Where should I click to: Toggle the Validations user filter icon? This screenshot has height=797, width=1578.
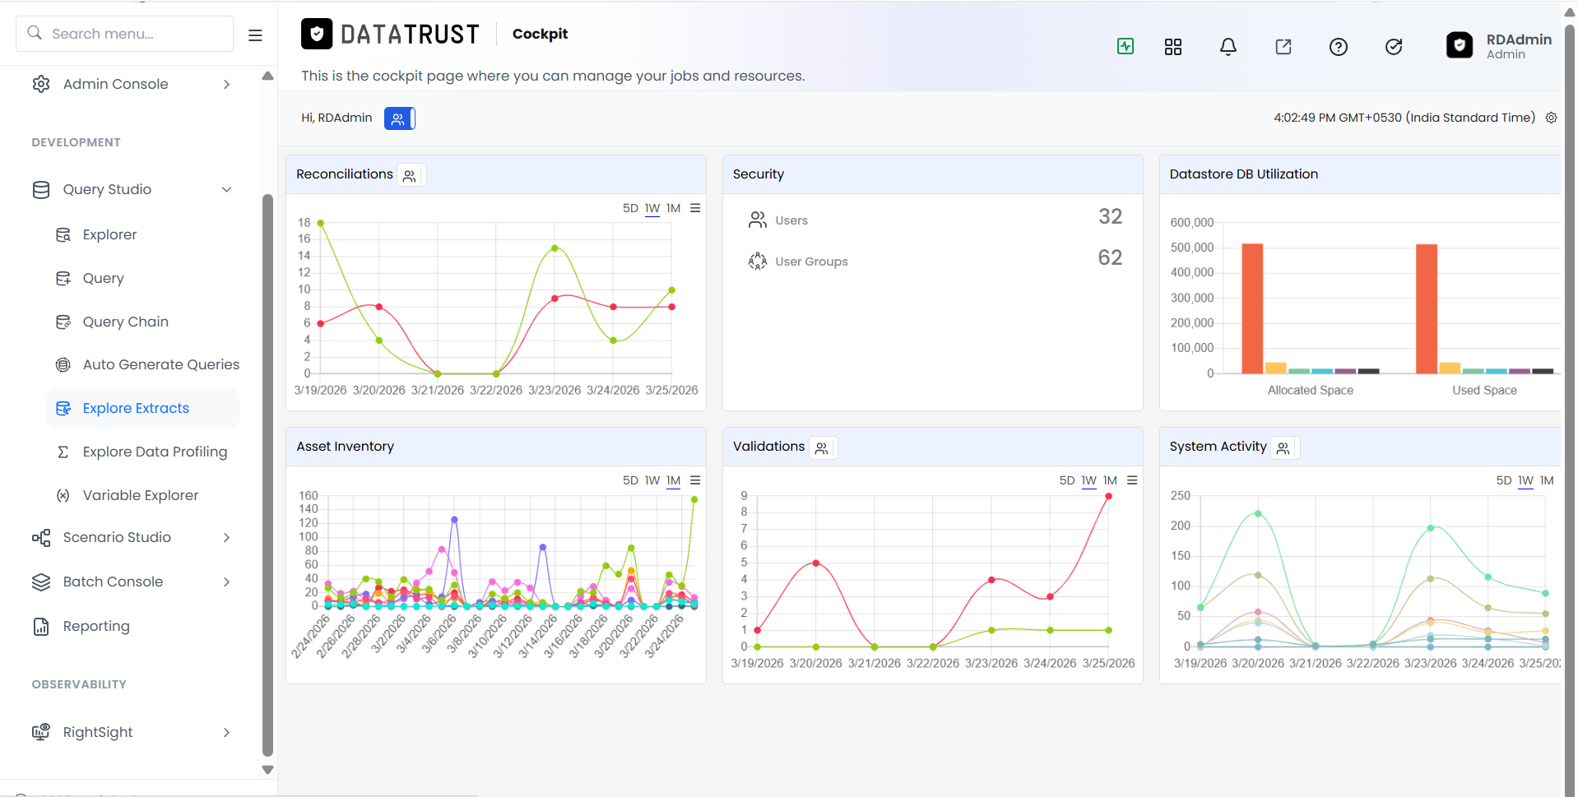point(822,448)
